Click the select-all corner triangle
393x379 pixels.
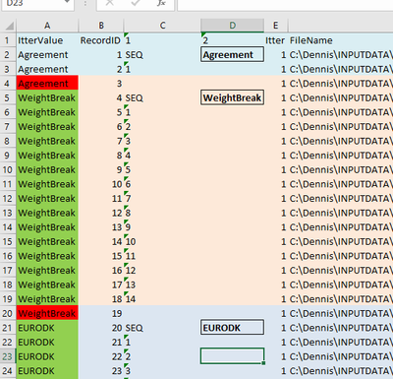tap(10, 26)
